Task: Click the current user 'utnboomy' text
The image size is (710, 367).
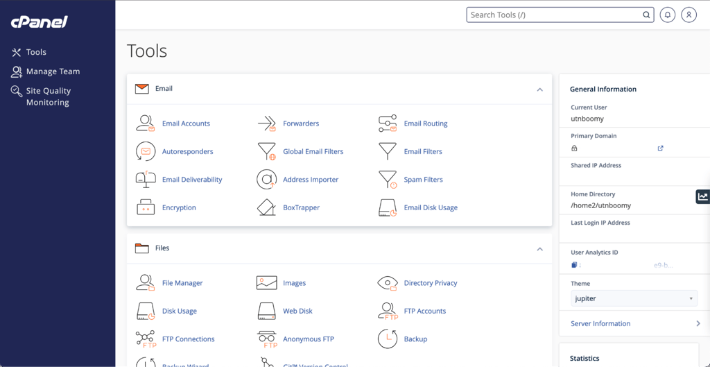Action: tap(587, 119)
